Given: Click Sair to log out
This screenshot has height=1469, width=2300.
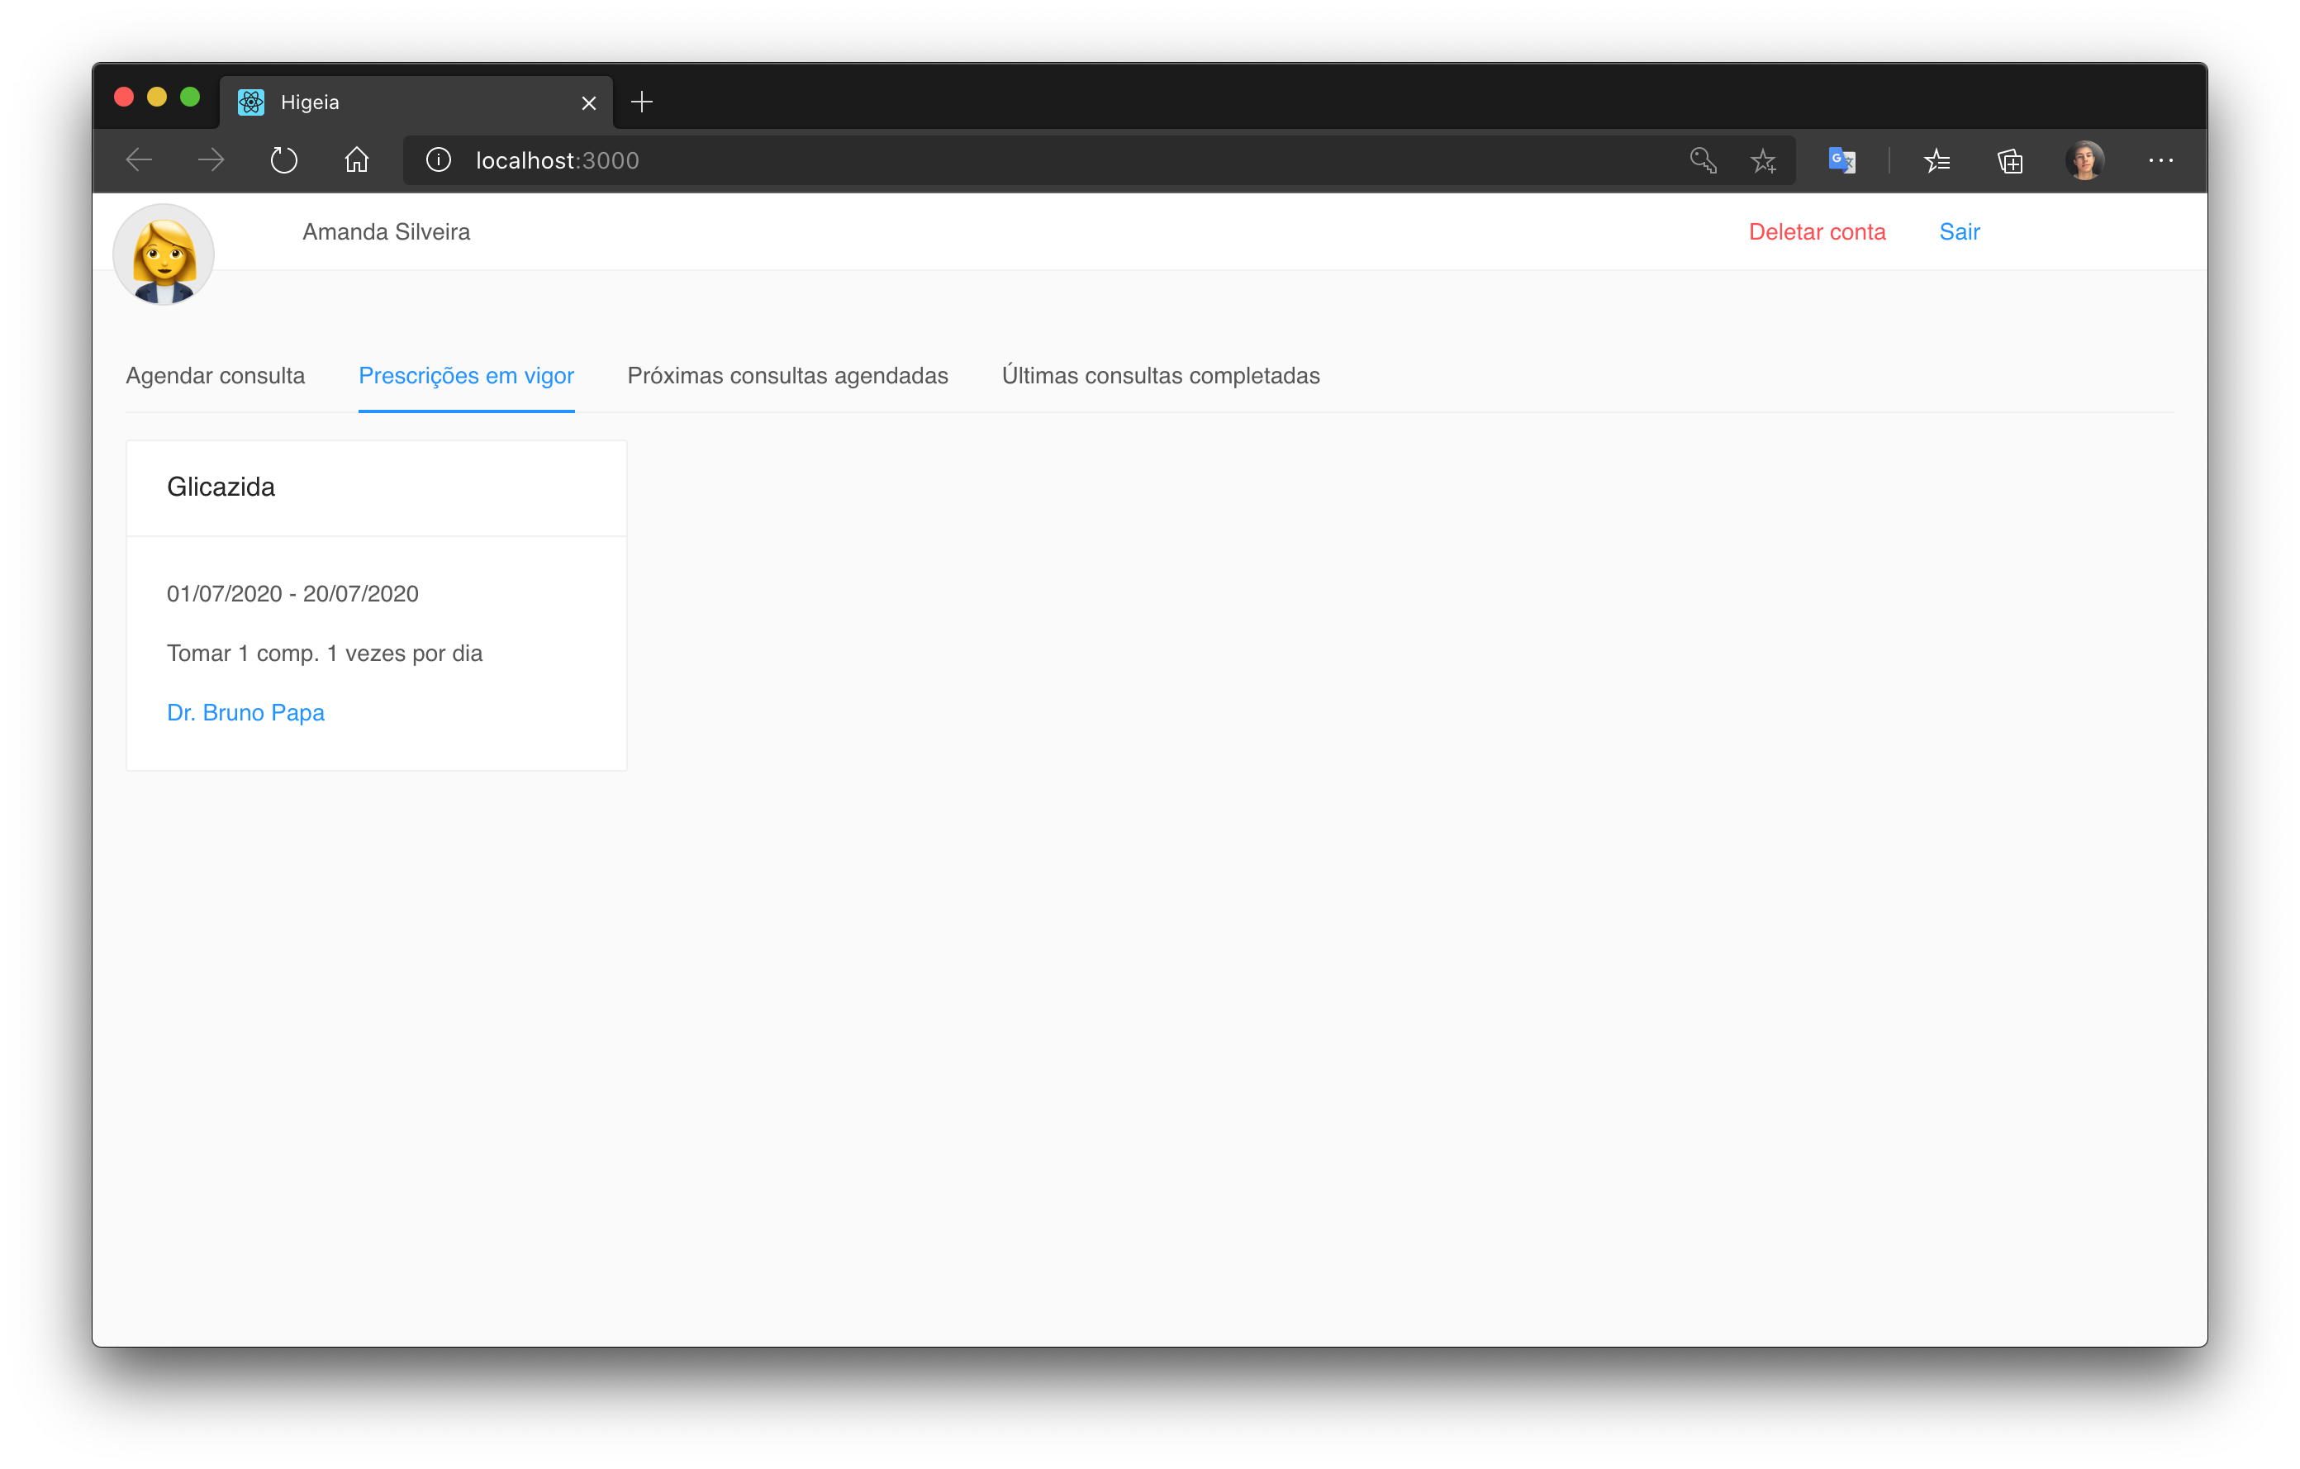Looking at the screenshot, I should point(1958,232).
